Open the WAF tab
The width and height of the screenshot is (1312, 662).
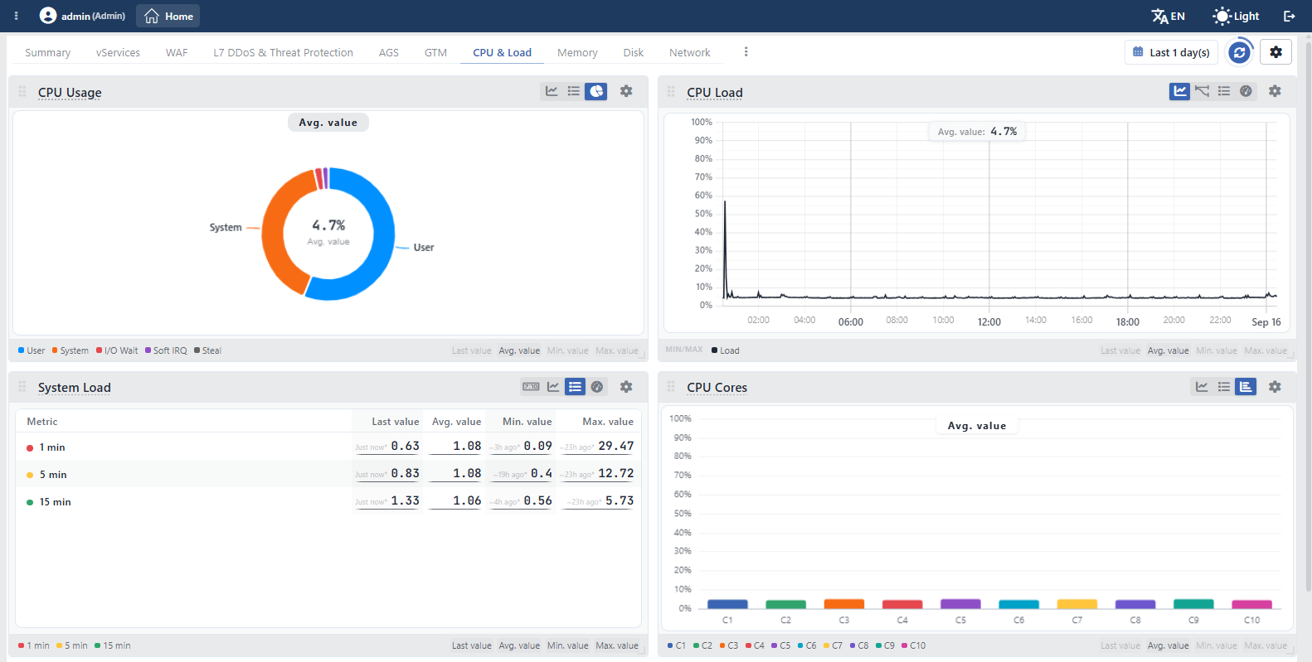177,52
